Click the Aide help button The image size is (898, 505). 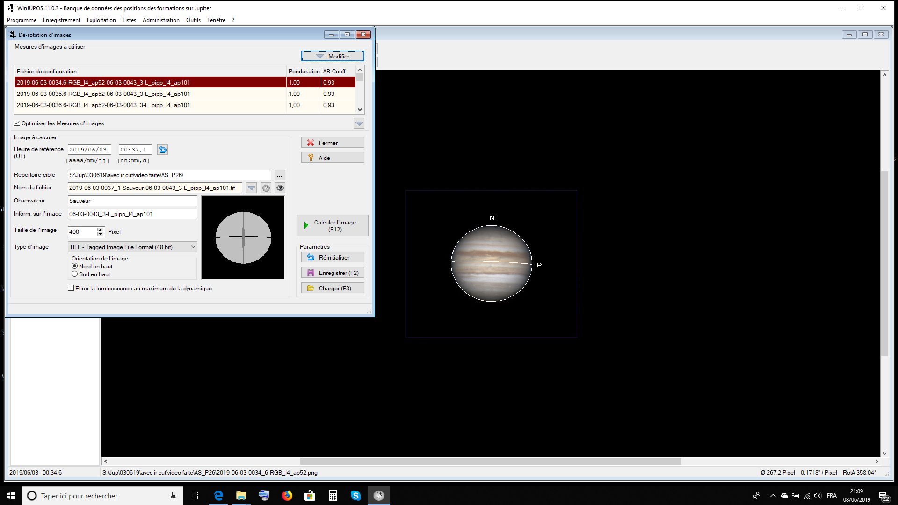tap(333, 158)
